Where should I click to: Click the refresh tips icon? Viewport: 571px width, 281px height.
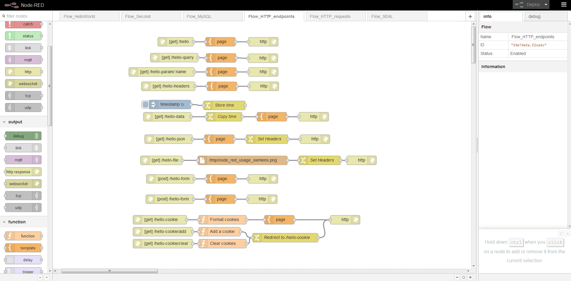[561, 234]
